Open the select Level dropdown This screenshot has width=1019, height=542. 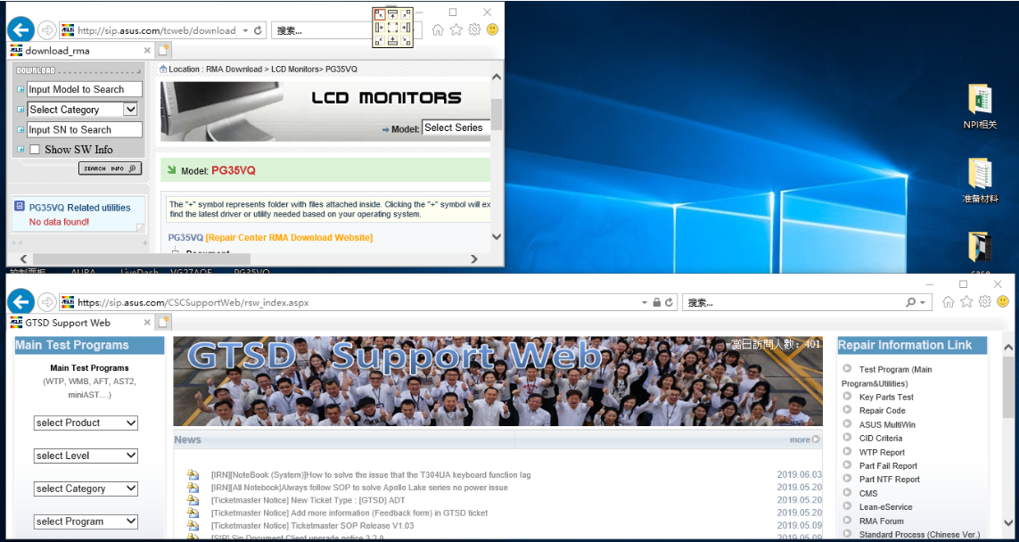[x=86, y=456]
